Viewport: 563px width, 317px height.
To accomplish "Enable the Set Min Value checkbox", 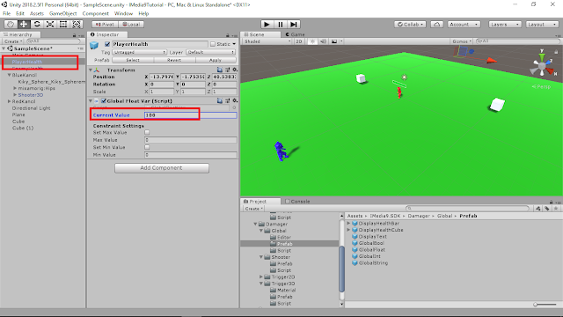I will coord(147,147).
